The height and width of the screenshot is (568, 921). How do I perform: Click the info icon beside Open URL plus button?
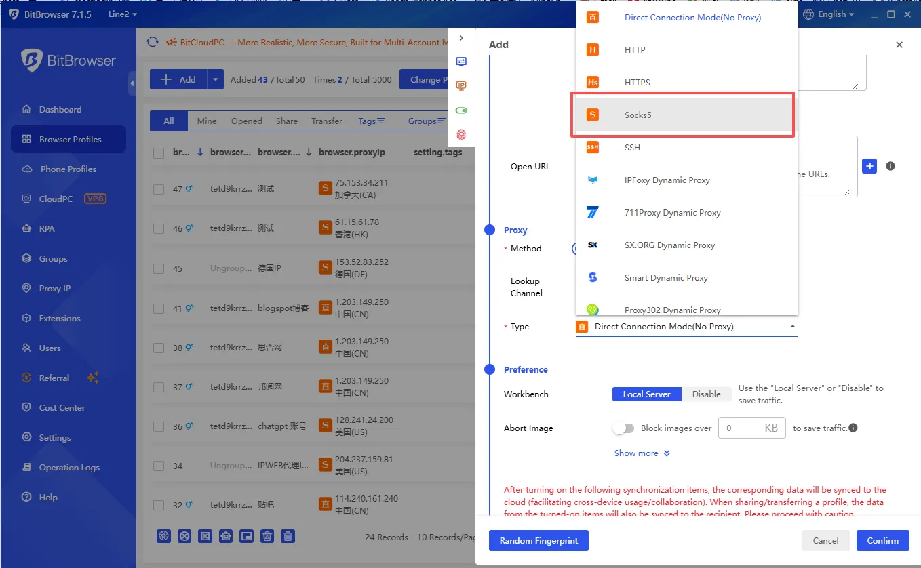[890, 166]
